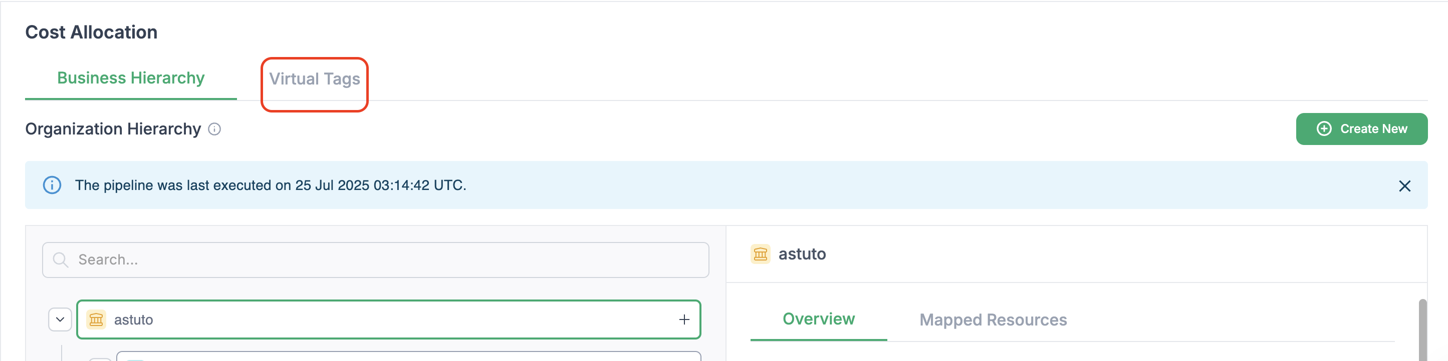Click the Organization Hierarchy info icon
Image resolution: width=1448 pixels, height=361 pixels.
(x=214, y=129)
